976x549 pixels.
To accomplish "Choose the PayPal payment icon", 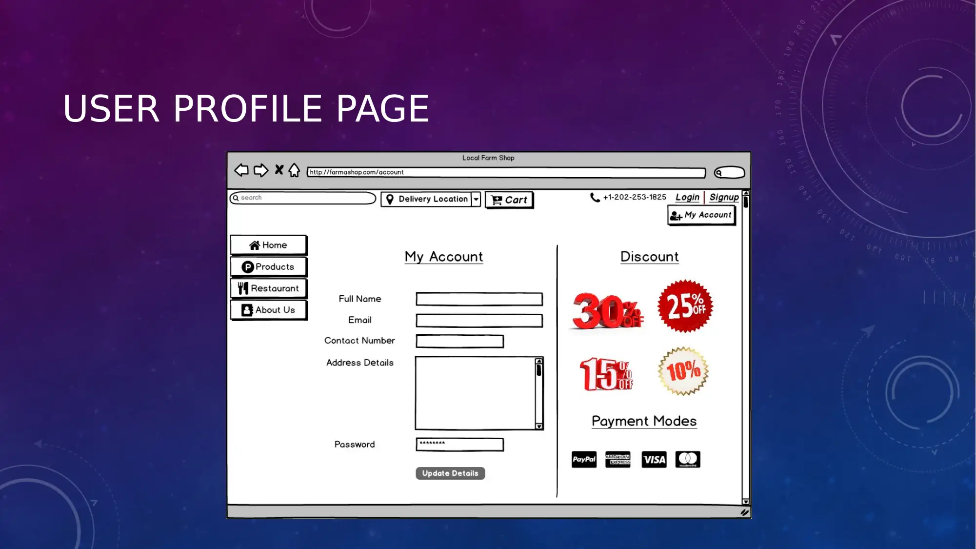I will click(x=584, y=459).
